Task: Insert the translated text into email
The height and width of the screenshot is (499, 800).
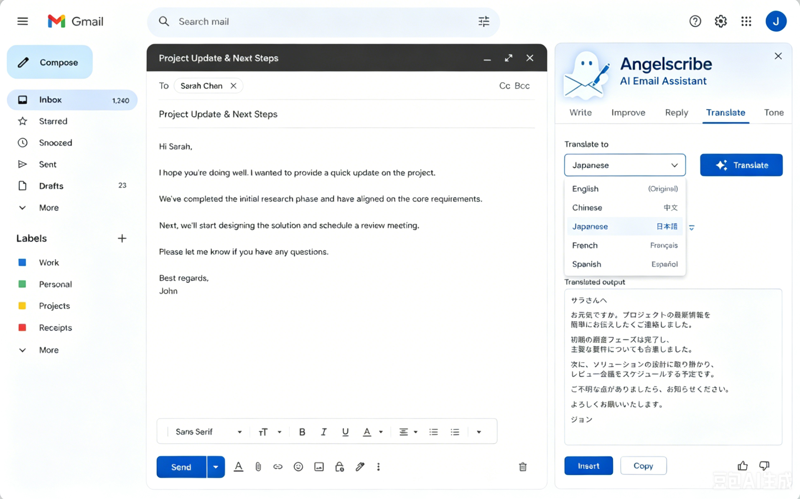Action: coord(588,466)
